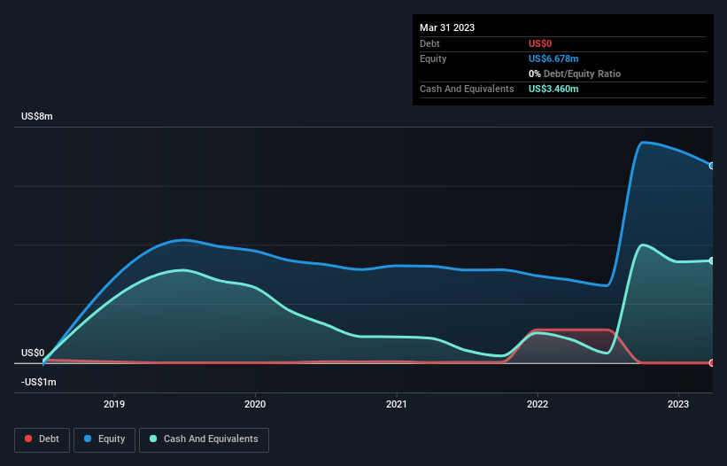Click the red Debt legend dot

(28, 439)
